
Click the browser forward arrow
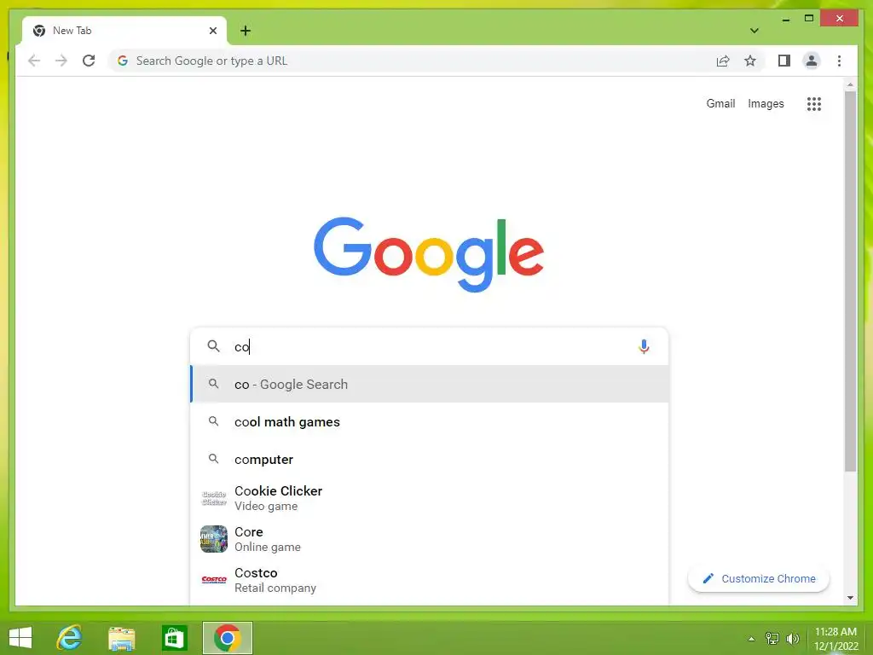[61, 61]
